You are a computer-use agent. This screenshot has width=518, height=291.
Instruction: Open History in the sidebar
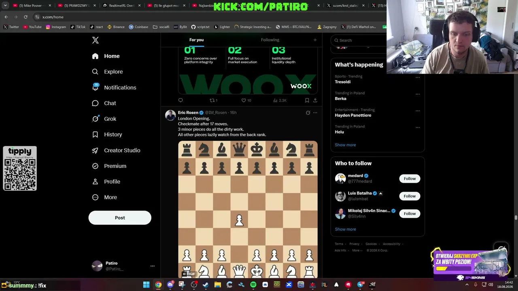click(x=107, y=135)
